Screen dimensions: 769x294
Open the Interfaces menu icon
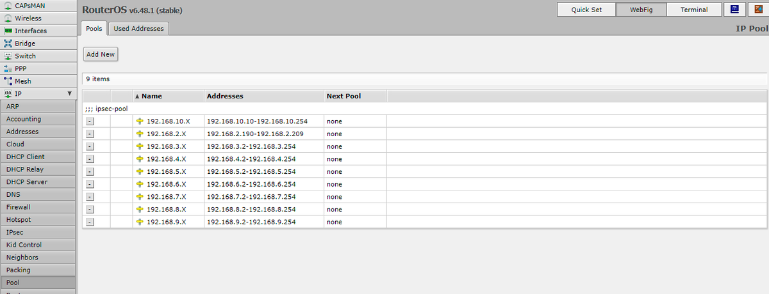click(x=8, y=31)
